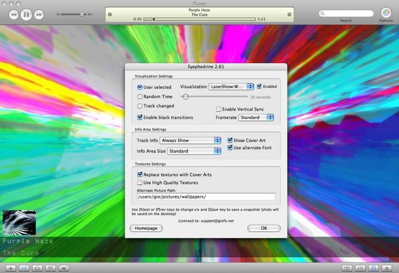
Task: Open the Info Area Size dropdown
Action: [194, 151]
